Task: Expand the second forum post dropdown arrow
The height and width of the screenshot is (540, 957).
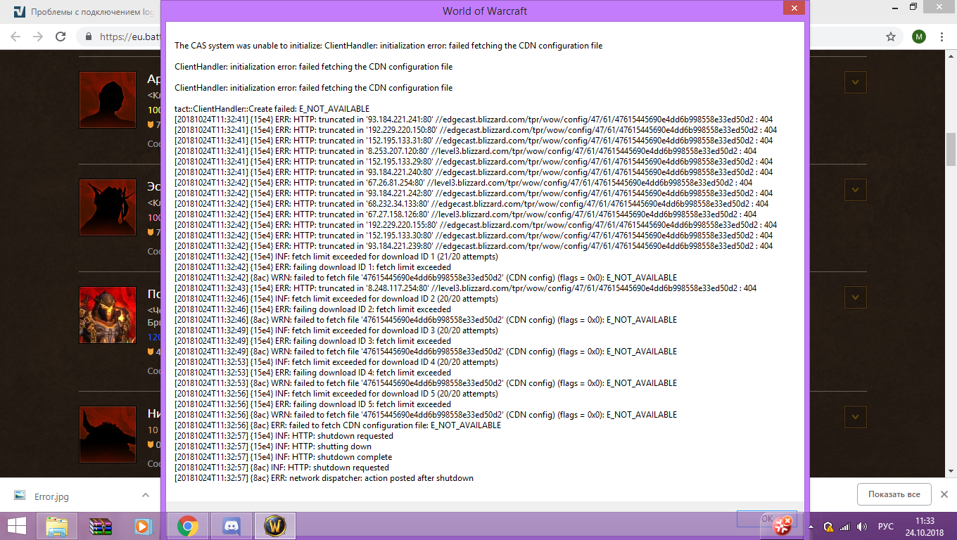Action: (x=855, y=189)
